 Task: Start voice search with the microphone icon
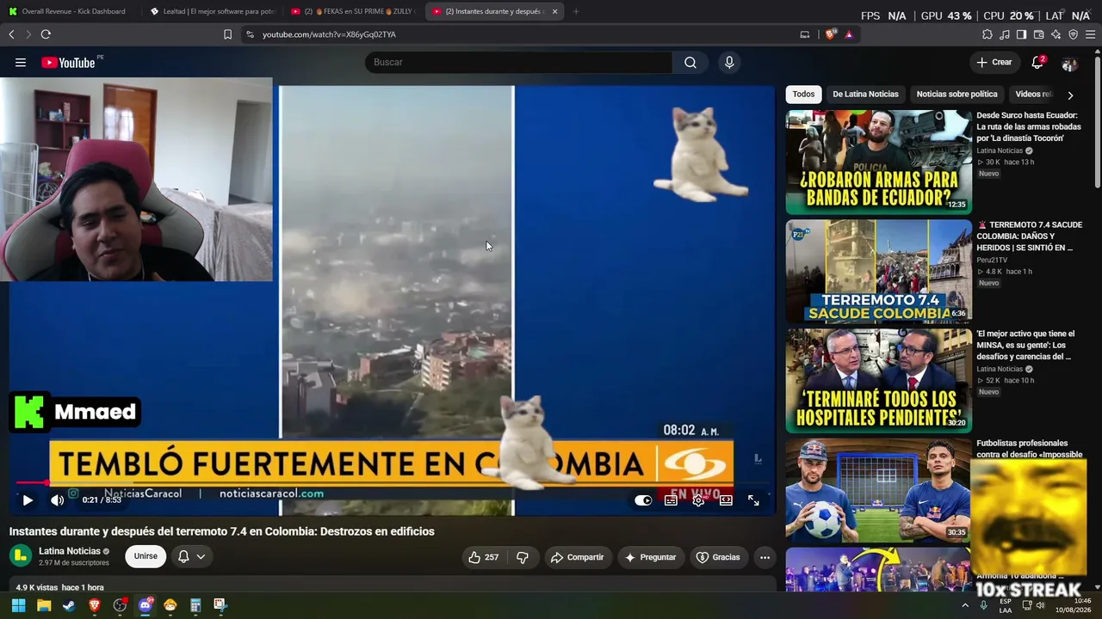click(729, 62)
